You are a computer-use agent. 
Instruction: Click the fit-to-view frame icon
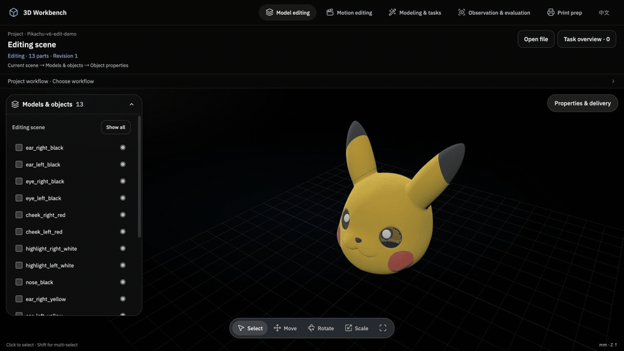pyautogui.click(x=383, y=328)
